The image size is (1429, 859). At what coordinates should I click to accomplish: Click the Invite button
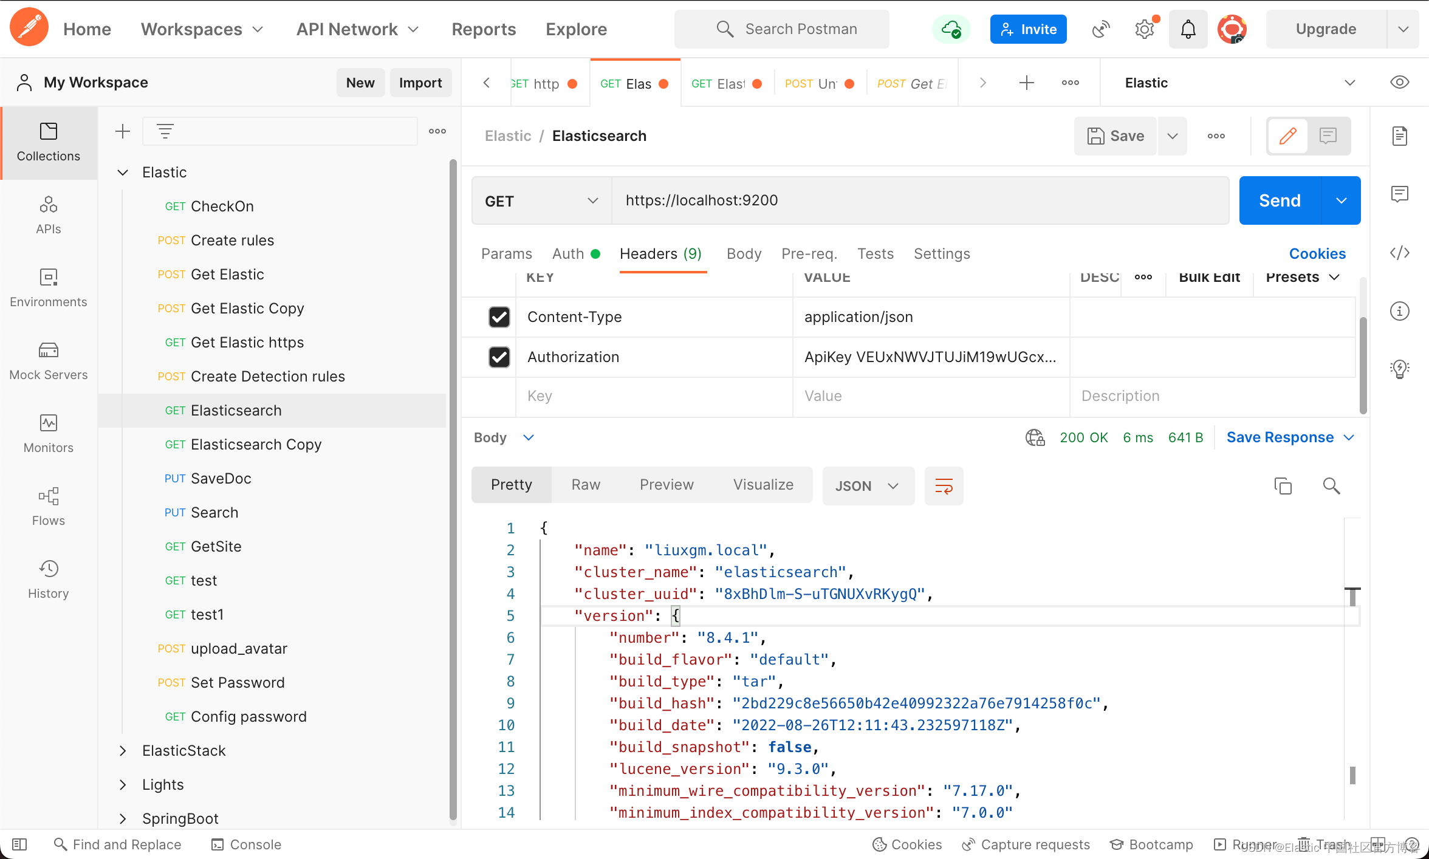pyautogui.click(x=1028, y=29)
